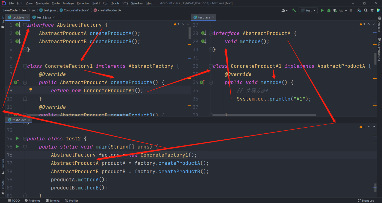Open the Database tool window
Image resolution: width=382 pixels, height=203 pixels.
tap(379, 24)
